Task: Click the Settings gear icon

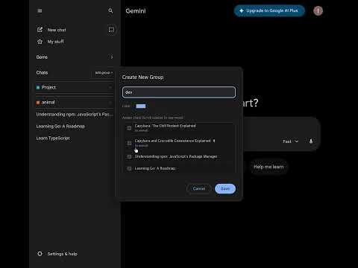Action: click(x=40, y=254)
